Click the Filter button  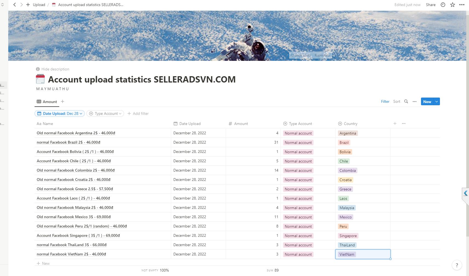[385, 101]
